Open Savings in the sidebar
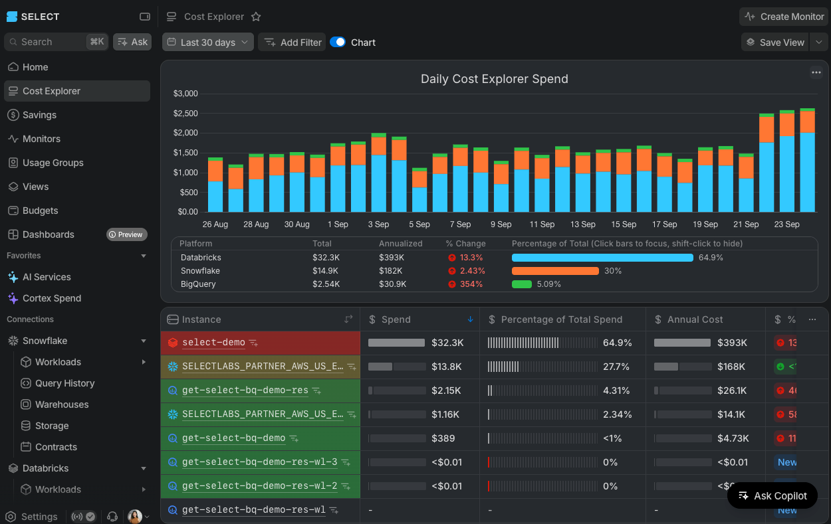Viewport: 831px width, 524px height. [x=77, y=115]
